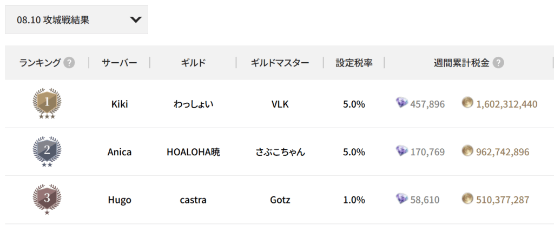Open the 08.10 攻城戦結果 dropdown
Image resolution: width=554 pixels, height=231 pixels.
coord(76,20)
